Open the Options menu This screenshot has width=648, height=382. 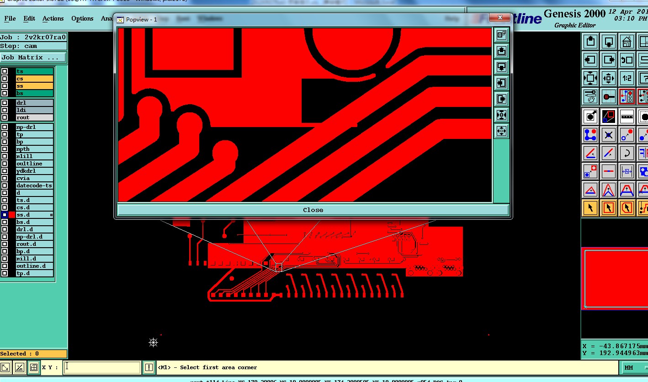[82, 19]
